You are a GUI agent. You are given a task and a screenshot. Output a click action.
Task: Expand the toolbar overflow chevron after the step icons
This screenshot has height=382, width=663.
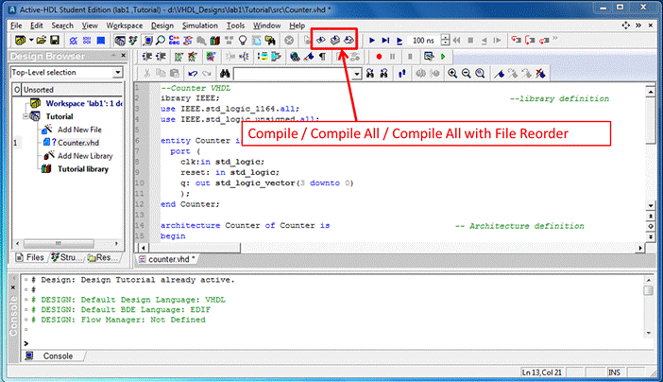coord(555,39)
